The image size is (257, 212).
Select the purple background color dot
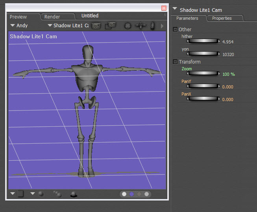[132, 194]
